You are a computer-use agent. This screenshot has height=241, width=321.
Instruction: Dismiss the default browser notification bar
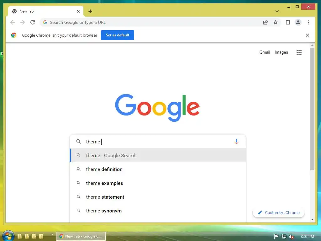coord(308,35)
